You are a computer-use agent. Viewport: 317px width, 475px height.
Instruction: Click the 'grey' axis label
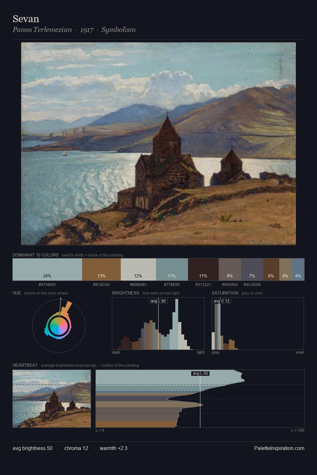point(216,352)
